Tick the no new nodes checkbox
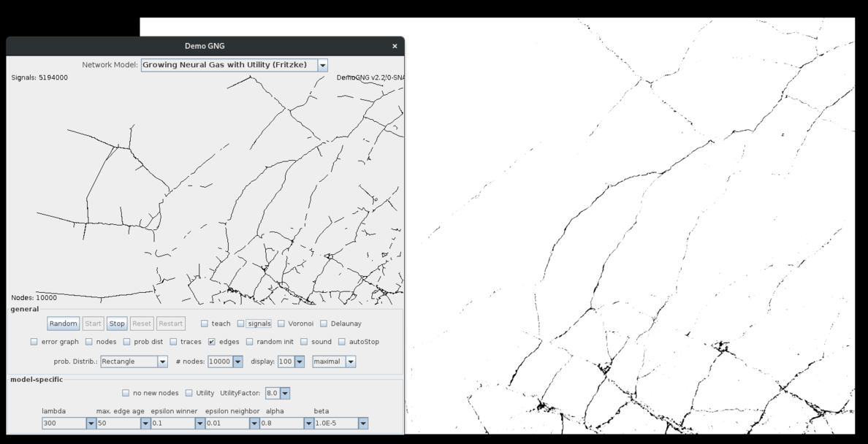Image resolution: width=868 pixels, height=444 pixels. tap(126, 393)
